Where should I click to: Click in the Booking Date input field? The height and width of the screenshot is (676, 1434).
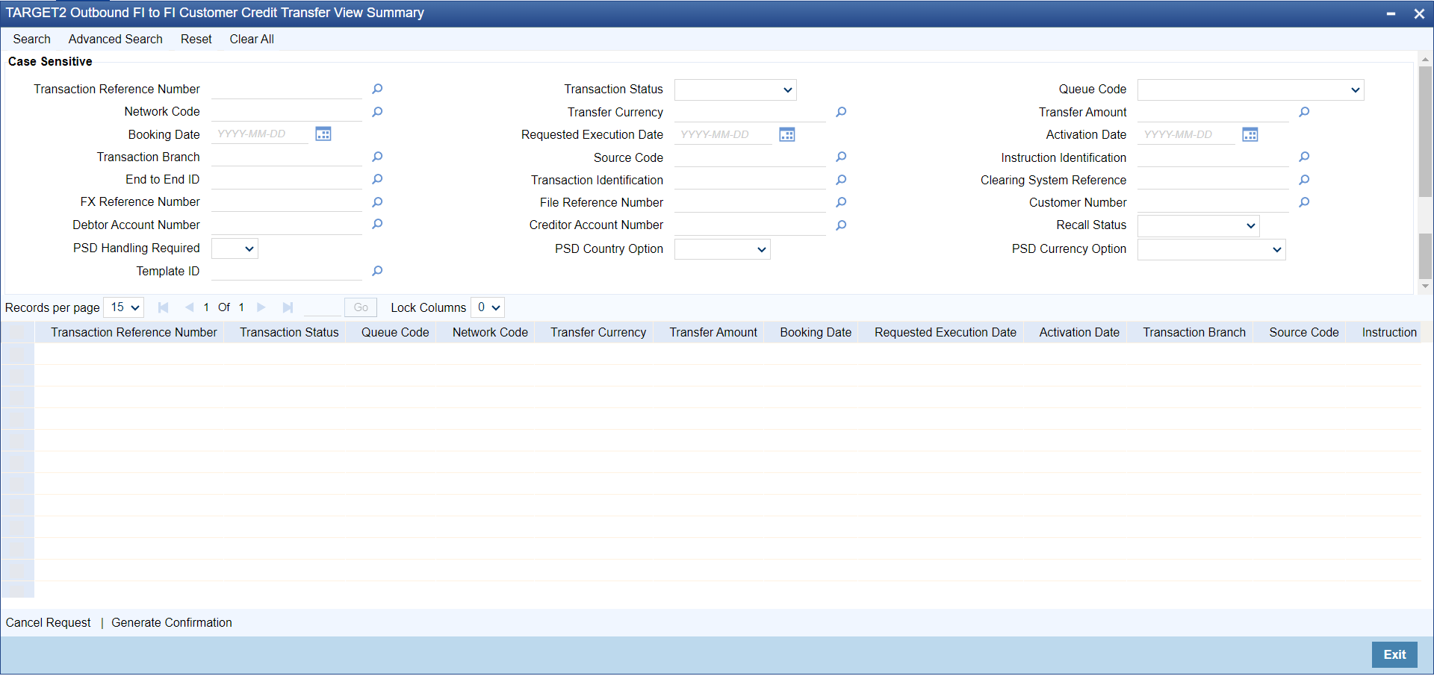[260, 134]
